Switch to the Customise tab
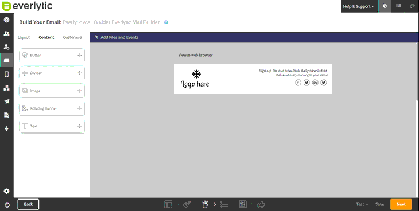This screenshot has height=211, width=419. pyautogui.click(x=72, y=37)
